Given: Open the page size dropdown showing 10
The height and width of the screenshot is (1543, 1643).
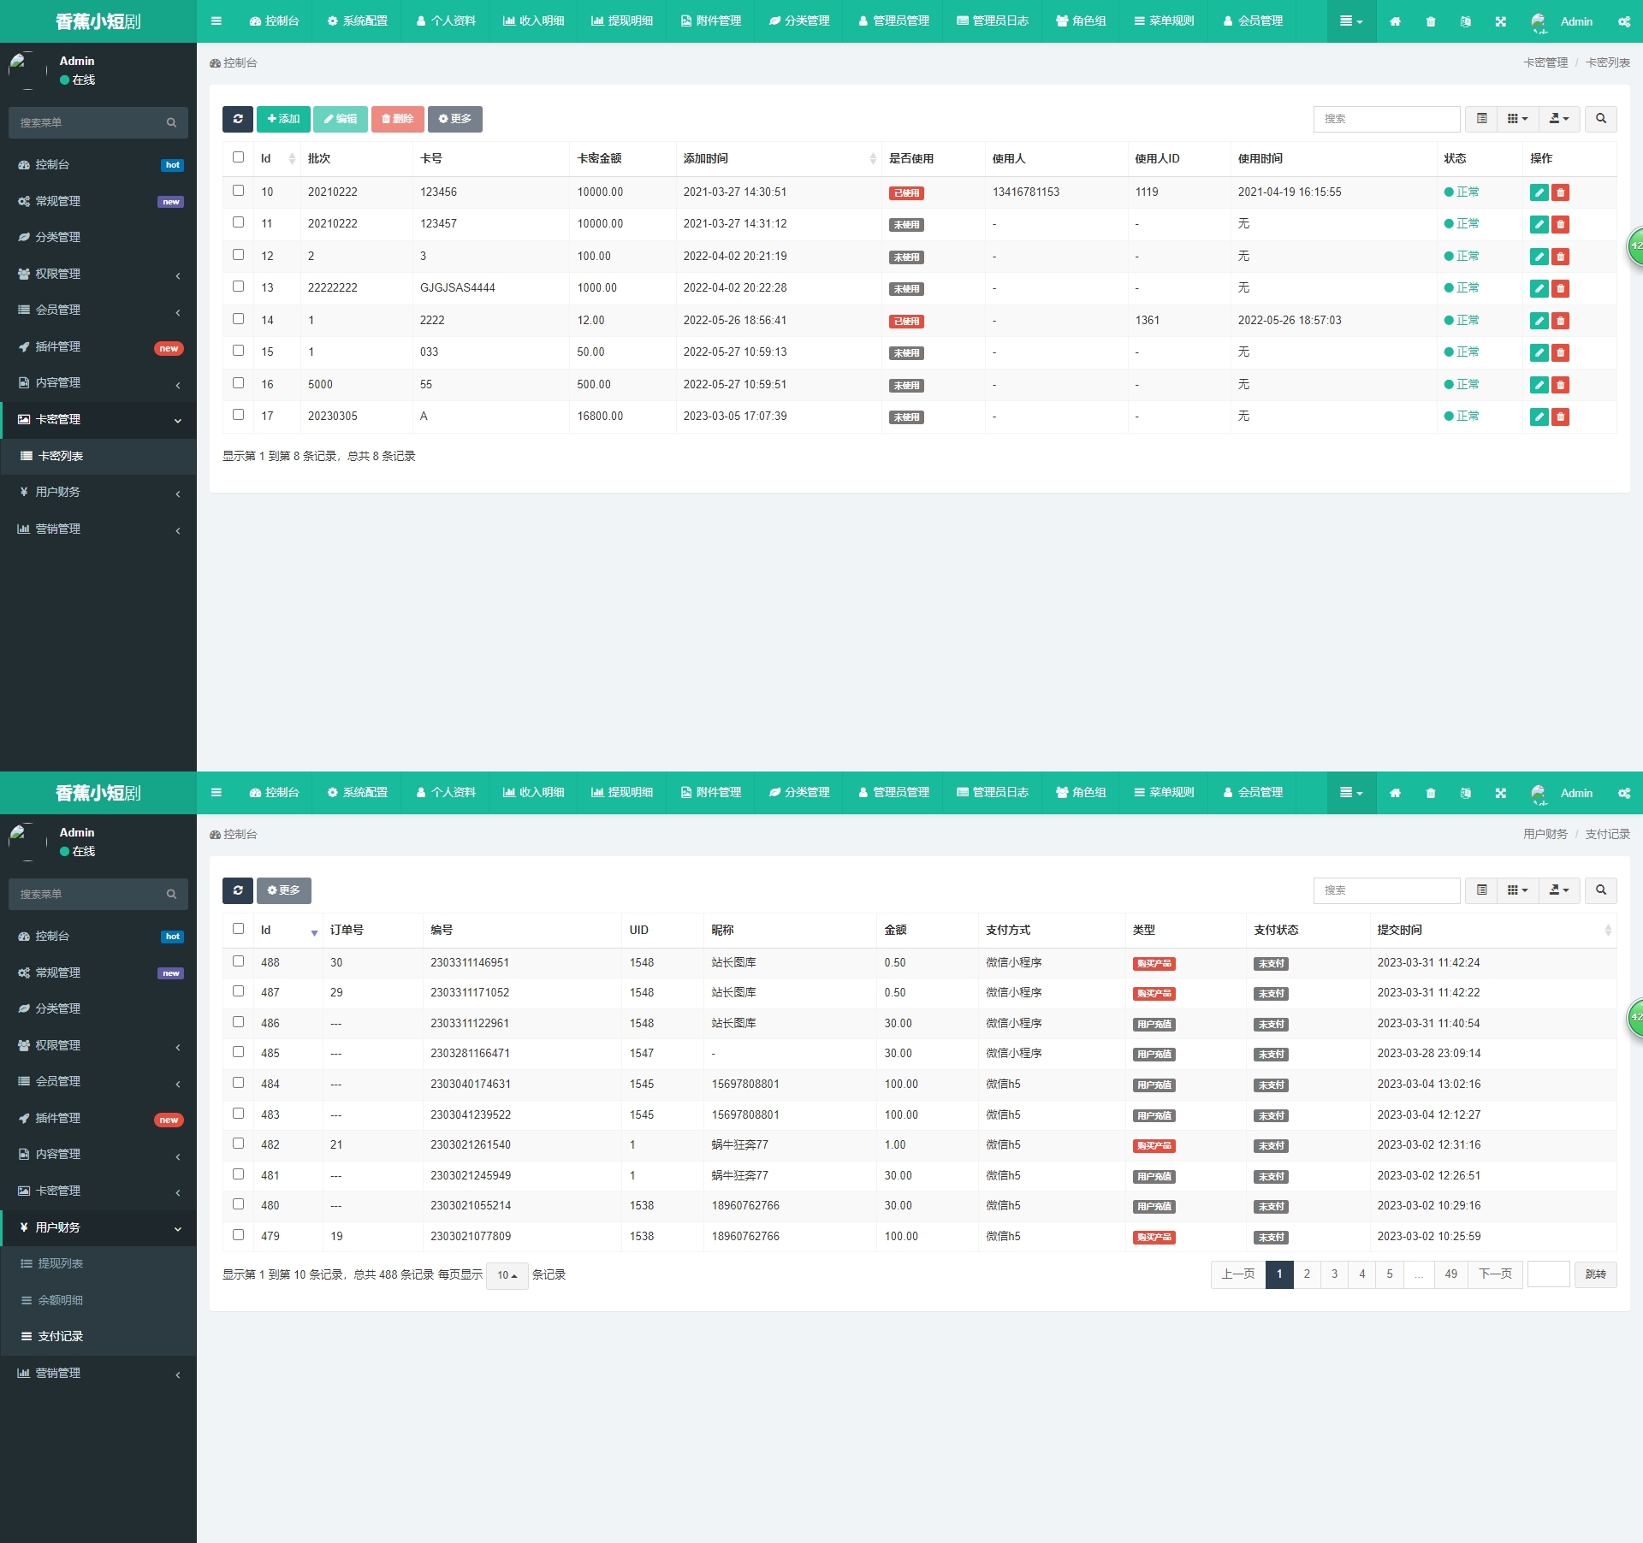Looking at the screenshot, I should [507, 1275].
